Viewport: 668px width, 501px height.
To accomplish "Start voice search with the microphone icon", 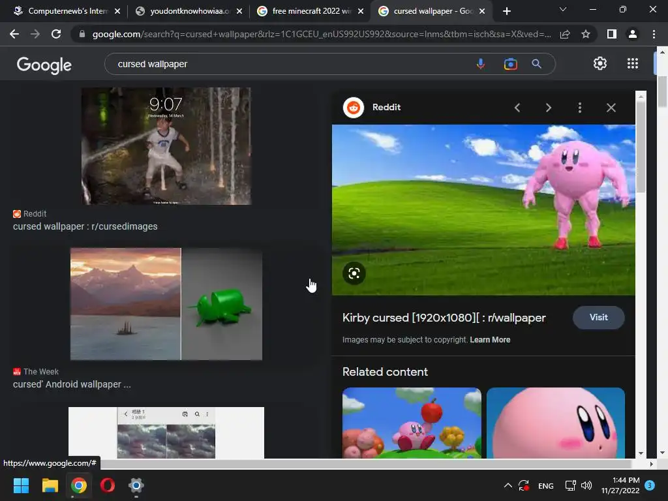I will click(x=481, y=64).
